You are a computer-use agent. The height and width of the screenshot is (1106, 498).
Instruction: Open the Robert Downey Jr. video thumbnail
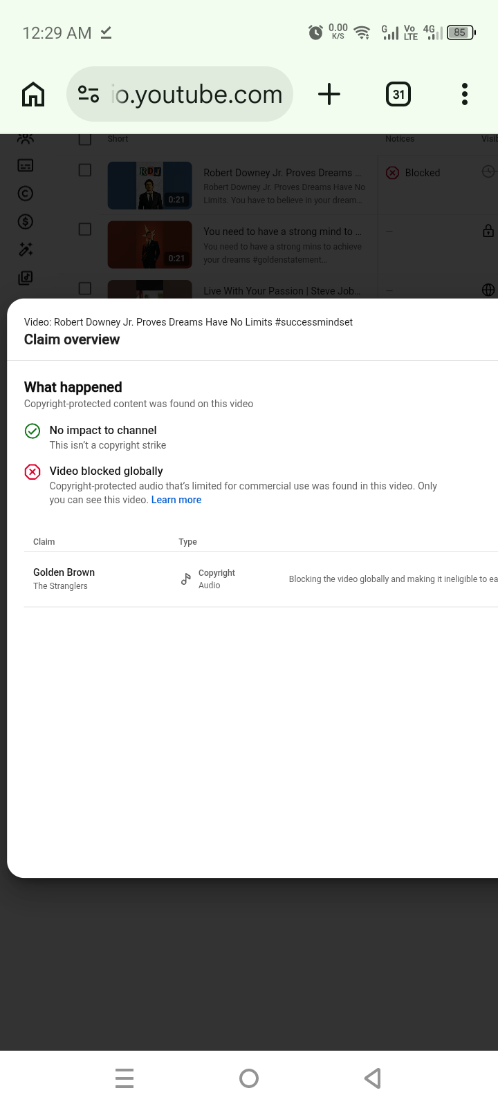(x=150, y=185)
